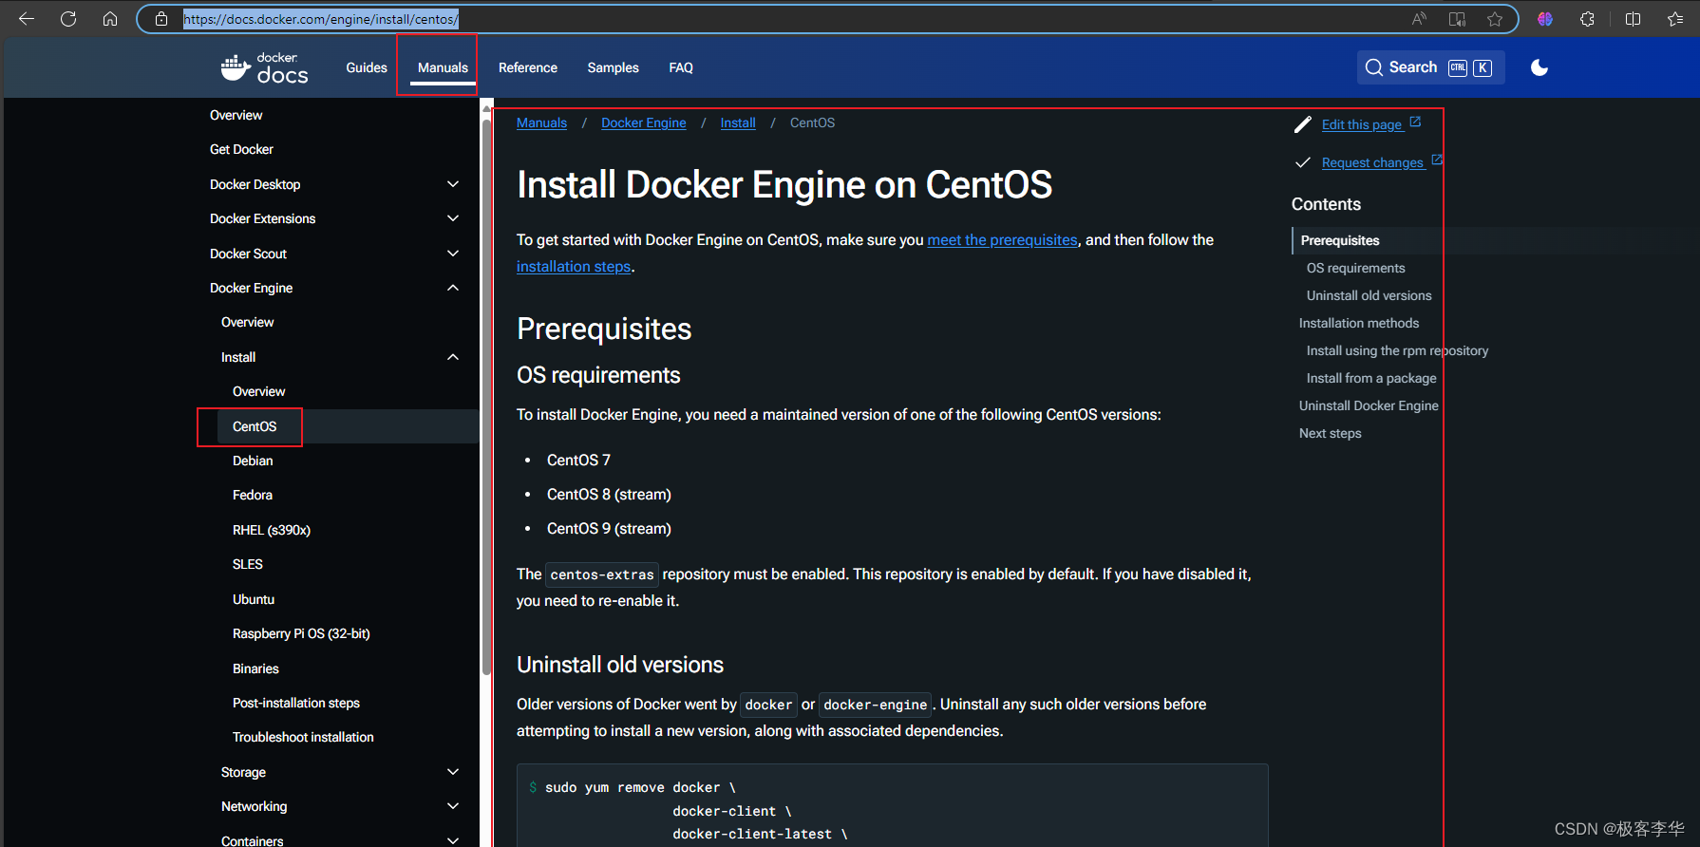
Task: Add page to favorites star icon
Action: click(1495, 19)
